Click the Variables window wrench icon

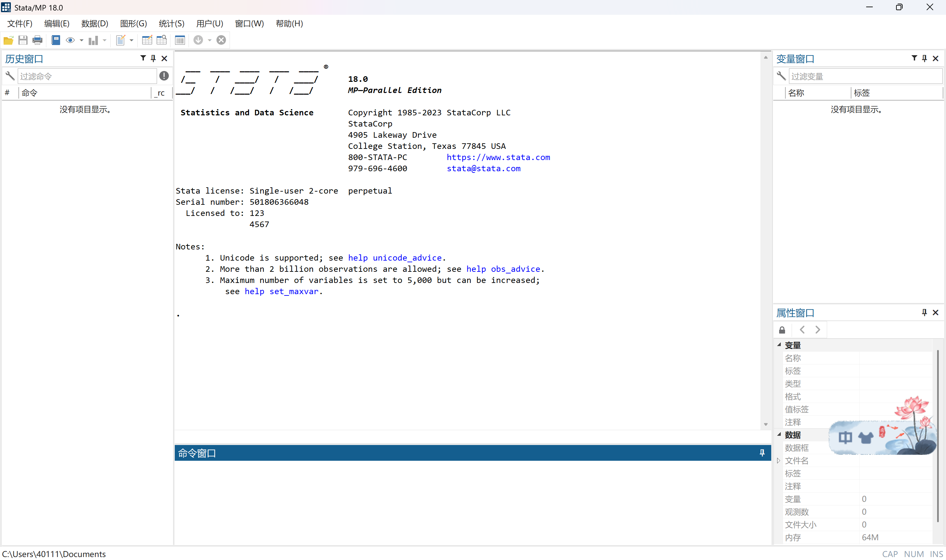coord(781,76)
